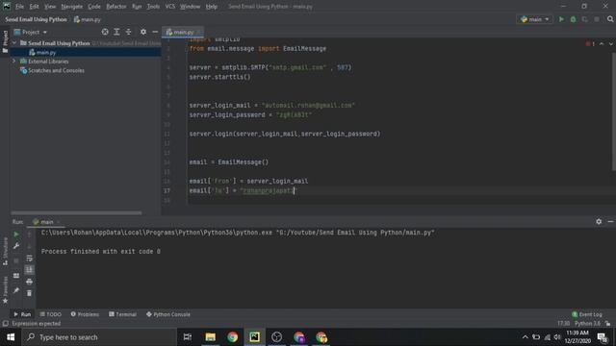Click the Windows search box
Screen dimensions: 616x346
pyautogui.click(x=99, y=337)
